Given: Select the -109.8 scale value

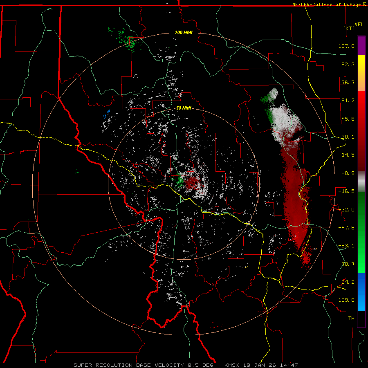Looking at the screenshot, I should point(345,300).
